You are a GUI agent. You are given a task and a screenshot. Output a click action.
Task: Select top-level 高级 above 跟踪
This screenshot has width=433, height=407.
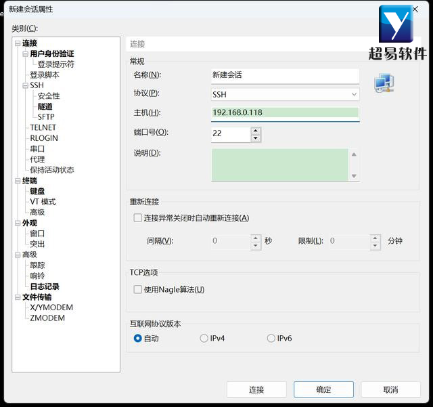click(30, 255)
